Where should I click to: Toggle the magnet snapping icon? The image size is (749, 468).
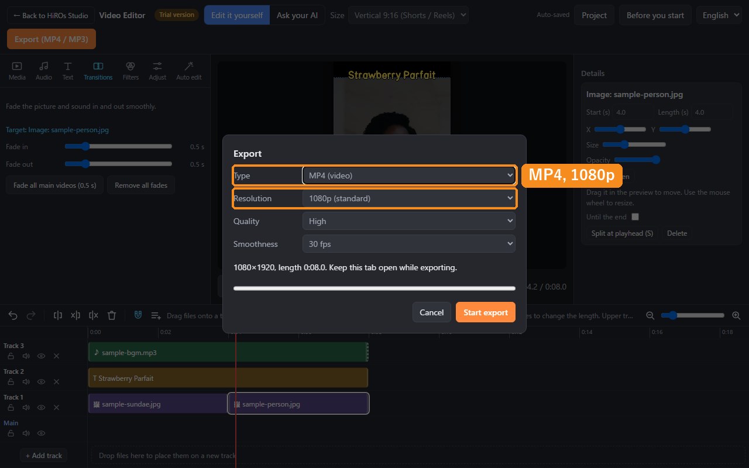point(138,315)
